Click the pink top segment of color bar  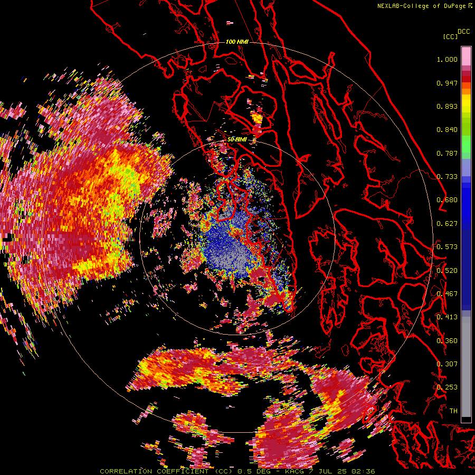point(466,56)
